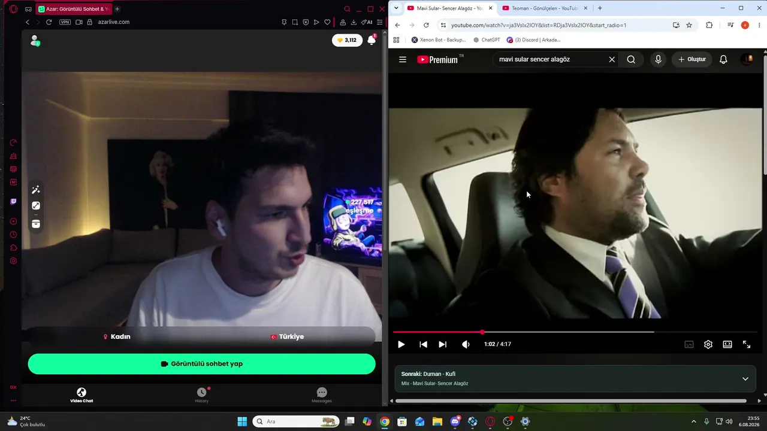Viewport: 767px width, 431px height.
Task: Skip to the next video
Action: (443, 344)
